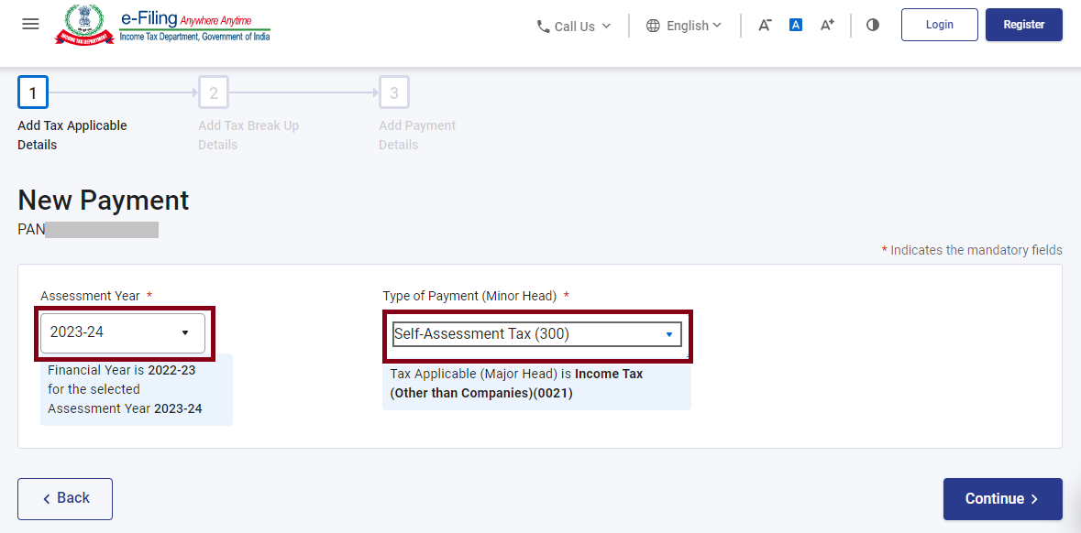Toggle high contrast mode
This screenshot has width=1081, height=533.
coord(873,25)
